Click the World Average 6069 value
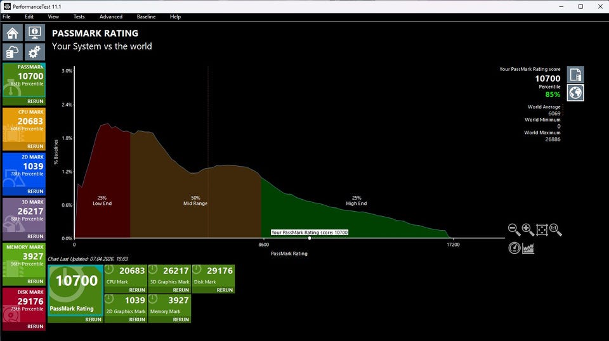Image resolution: width=609 pixels, height=341 pixels. pyautogui.click(x=554, y=113)
